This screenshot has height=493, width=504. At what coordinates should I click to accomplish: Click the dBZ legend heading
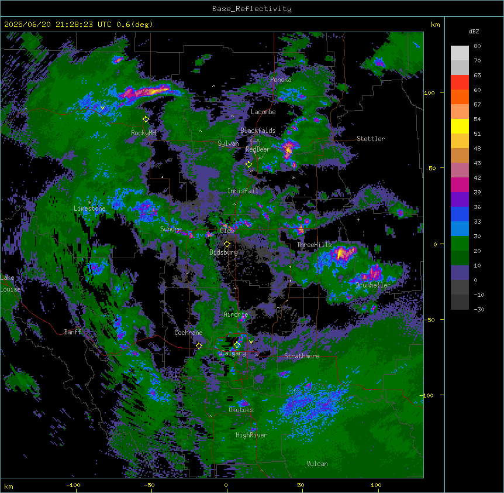click(x=474, y=31)
